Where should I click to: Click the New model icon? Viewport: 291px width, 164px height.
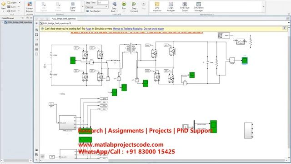(x=3, y=4)
